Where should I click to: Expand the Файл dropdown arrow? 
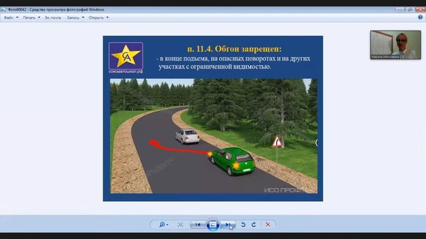pyautogui.click(x=17, y=18)
